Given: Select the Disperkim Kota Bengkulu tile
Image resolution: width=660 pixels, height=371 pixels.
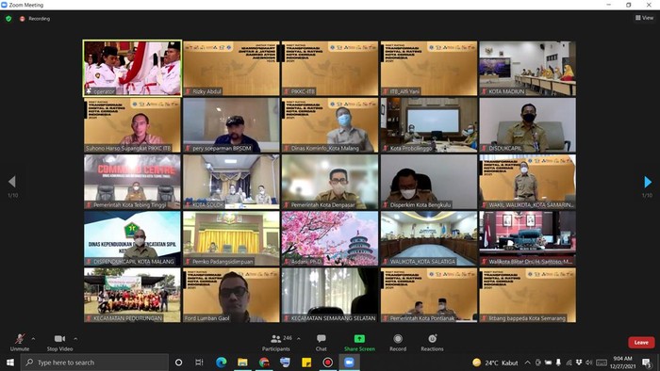Looking at the screenshot, I should [x=429, y=182].
